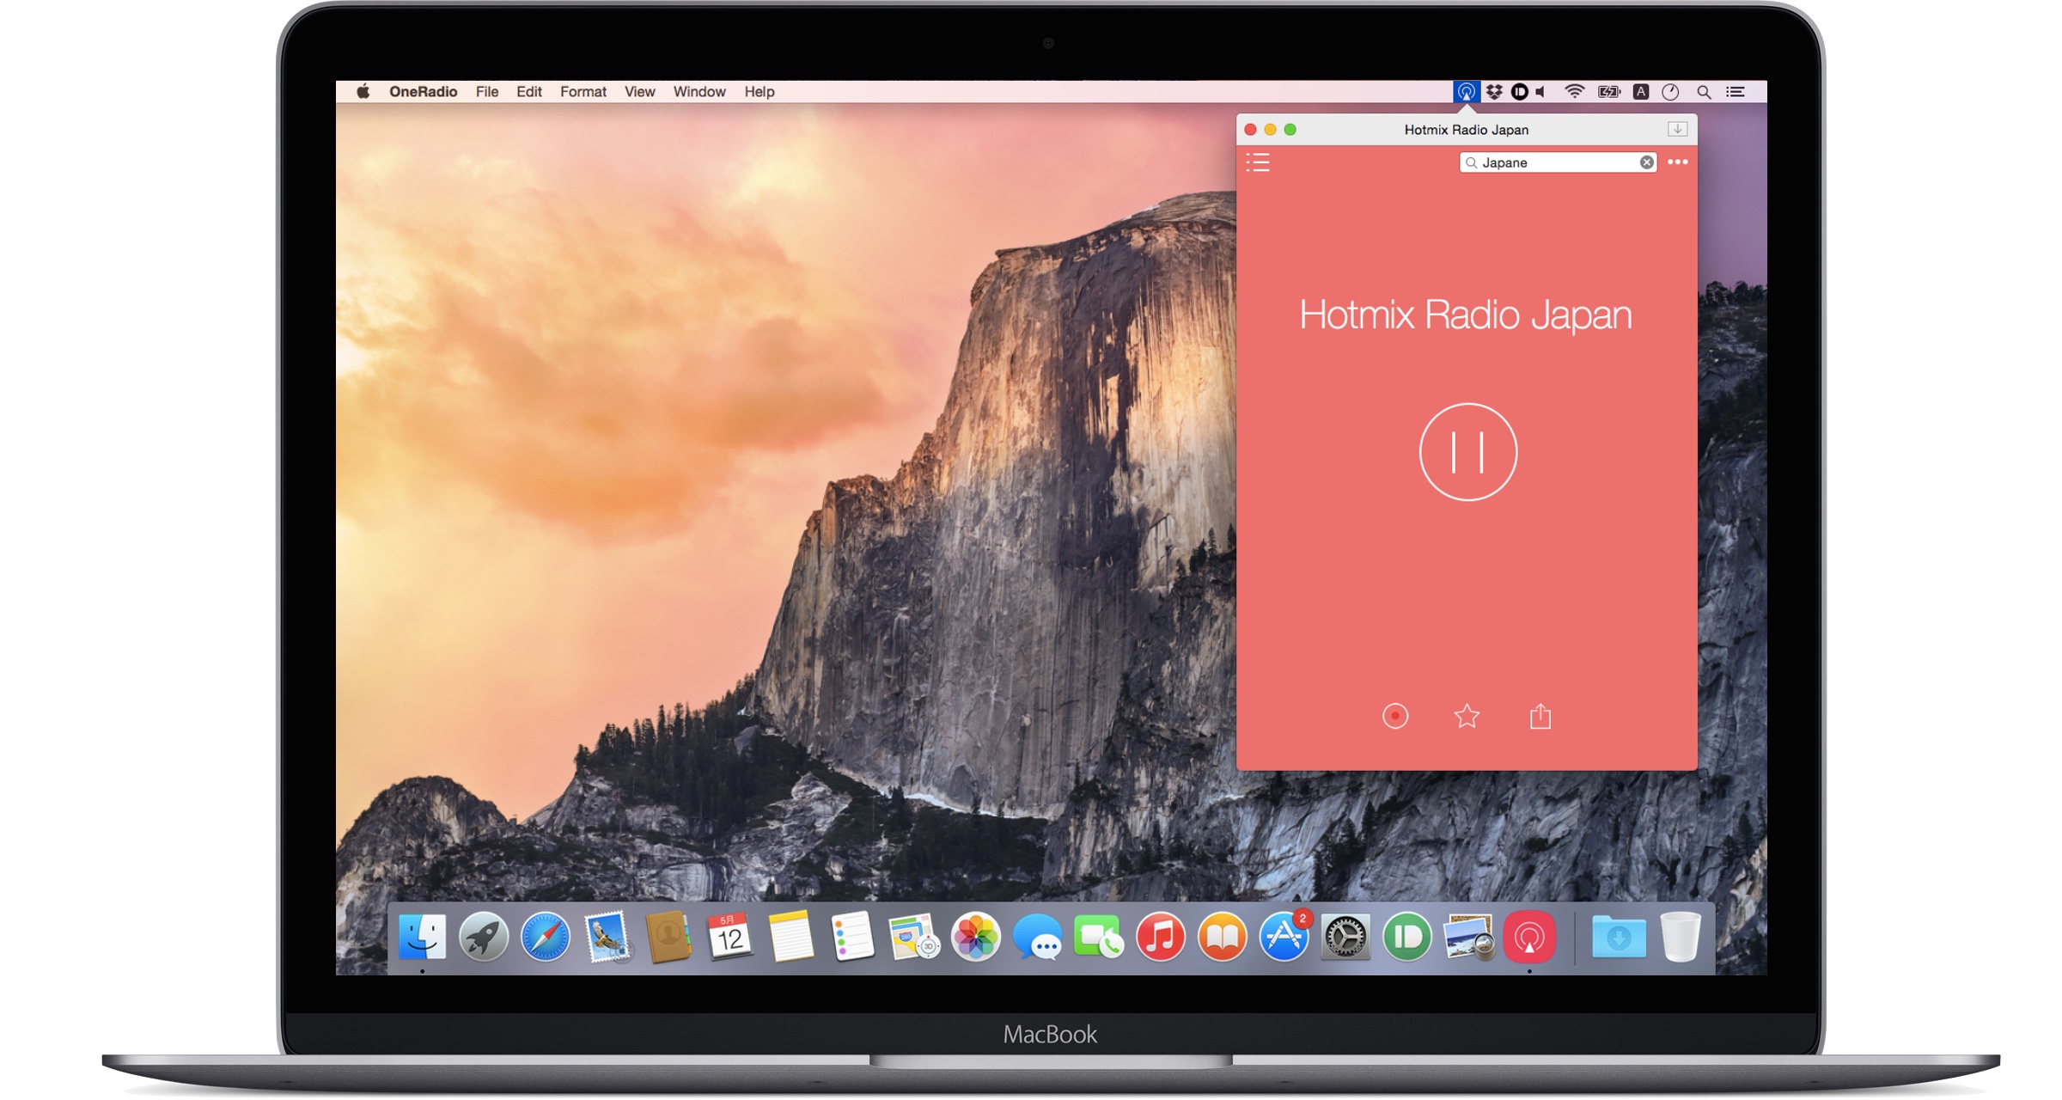Clear the Japane search text
The height and width of the screenshot is (1100, 2062).
(x=1646, y=162)
